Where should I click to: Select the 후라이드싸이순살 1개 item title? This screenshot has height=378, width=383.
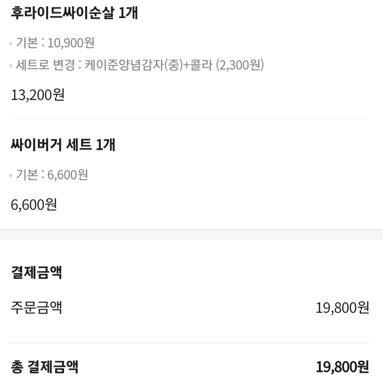pos(74,13)
